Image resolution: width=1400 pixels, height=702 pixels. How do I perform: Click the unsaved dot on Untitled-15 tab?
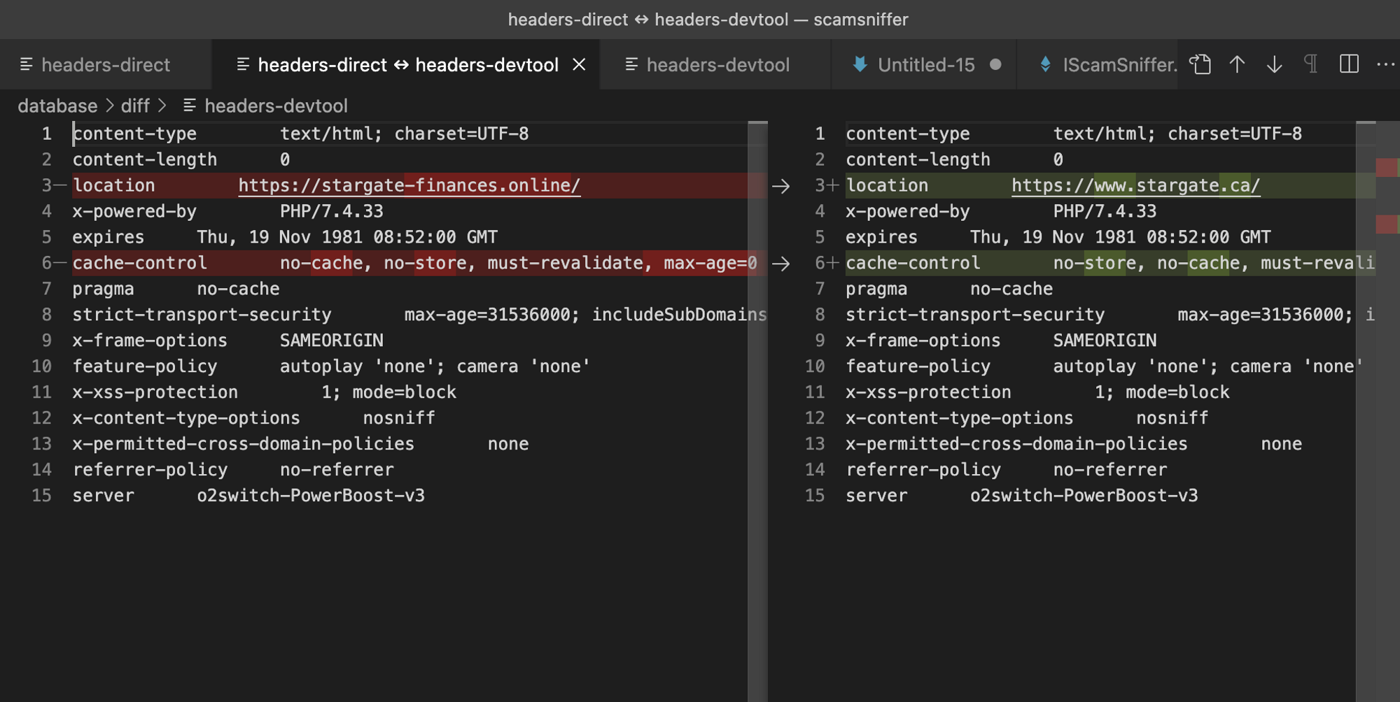[x=995, y=64]
